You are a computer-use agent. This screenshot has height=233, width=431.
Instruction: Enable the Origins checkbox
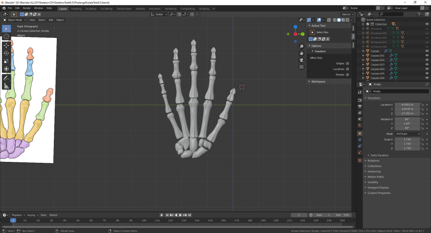pyautogui.click(x=347, y=64)
